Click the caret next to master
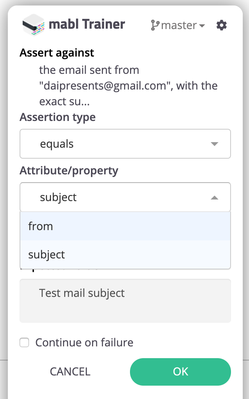Viewport: 249px width, 399px height. tap(202, 26)
